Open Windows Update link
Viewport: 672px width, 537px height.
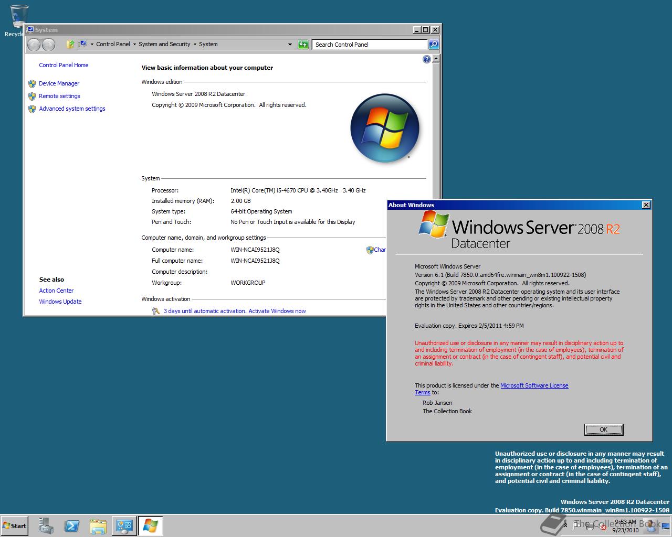coord(60,302)
